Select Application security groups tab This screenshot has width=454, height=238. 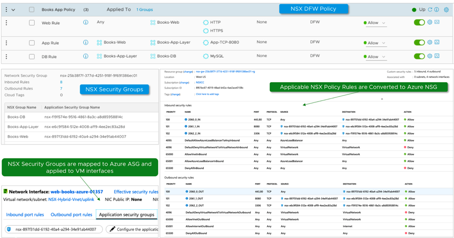tap(126, 215)
